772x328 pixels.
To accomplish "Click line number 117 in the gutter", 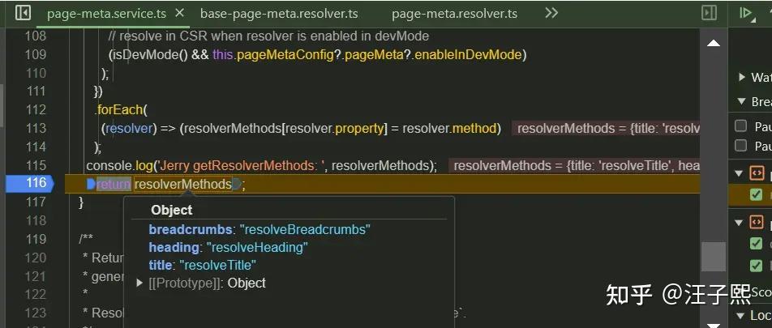I will 36,202.
